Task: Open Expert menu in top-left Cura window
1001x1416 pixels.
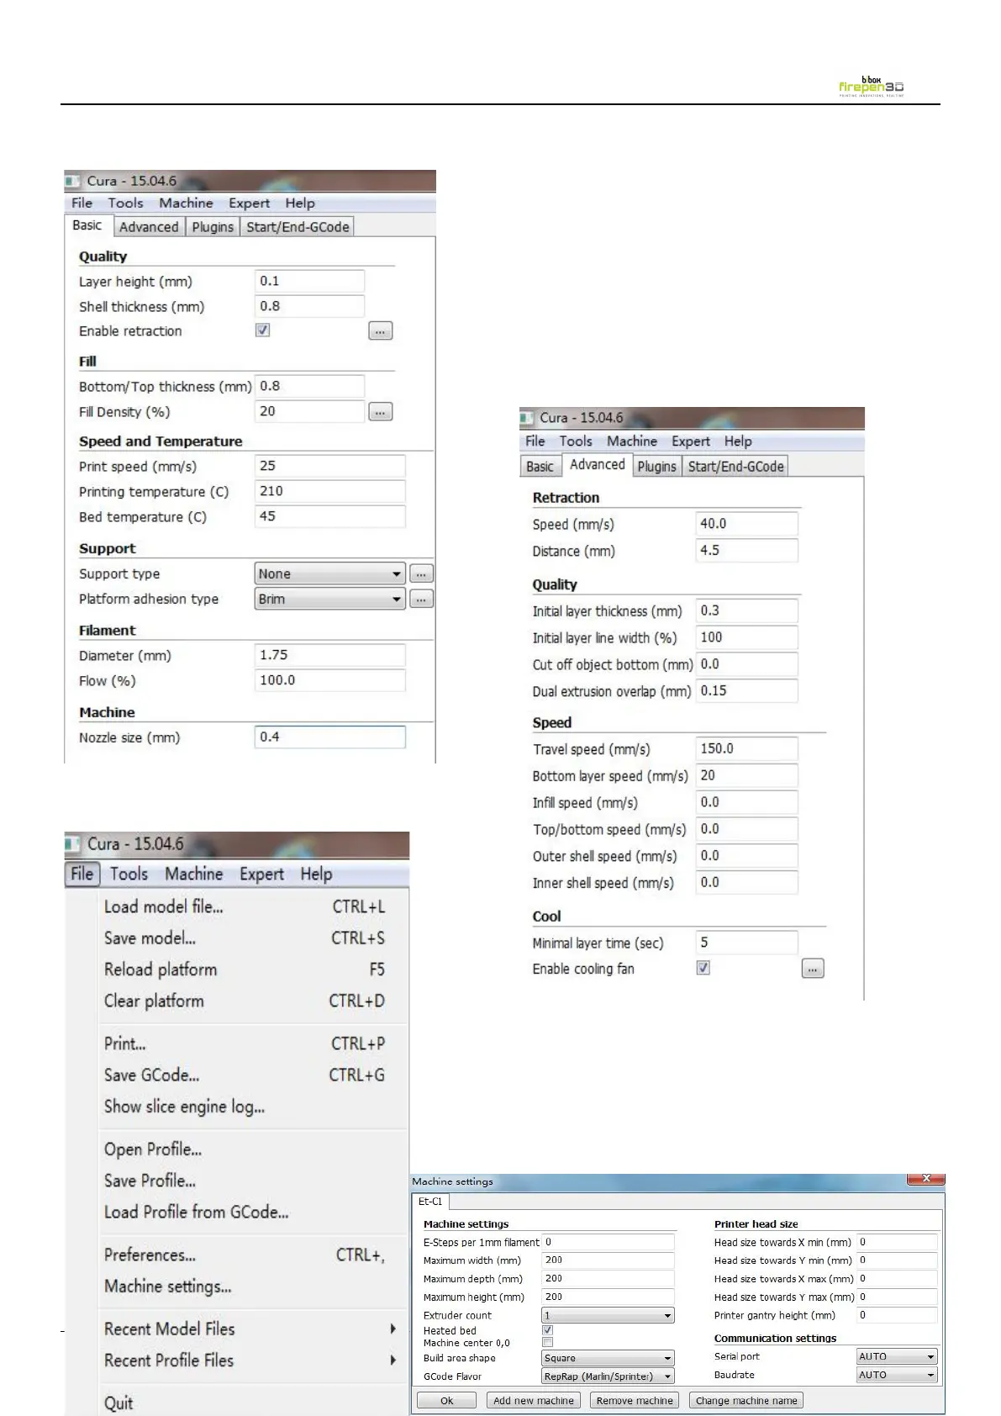Action: pyautogui.click(x=250, y=203)
